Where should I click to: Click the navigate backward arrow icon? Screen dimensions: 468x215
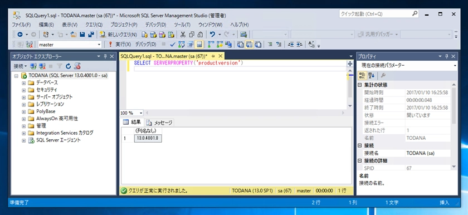tap(19, 35)
